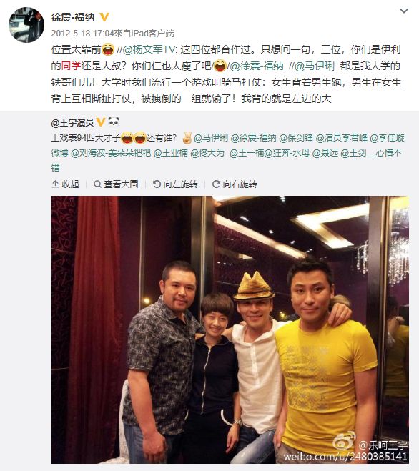Open the @演员李君峰 mention
This screenshot has width=419, height=471.
342,138
